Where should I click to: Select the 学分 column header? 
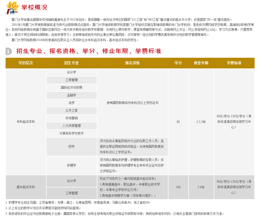178,63
